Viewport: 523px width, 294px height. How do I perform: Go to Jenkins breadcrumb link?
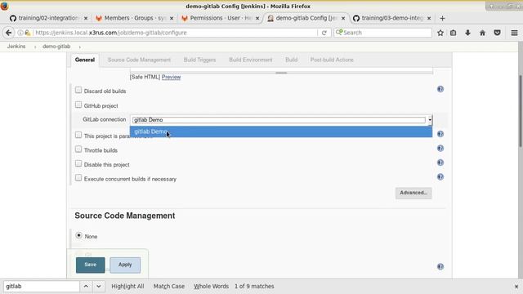click(16, 47)
